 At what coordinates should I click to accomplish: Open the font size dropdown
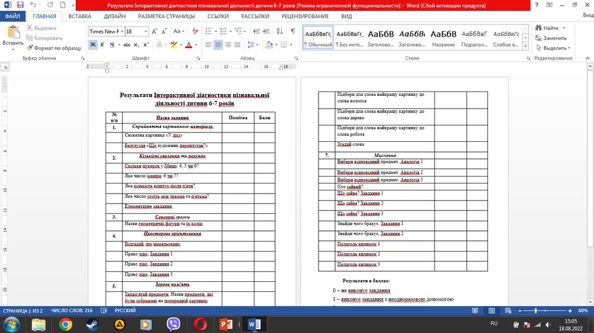click(146, 32)
